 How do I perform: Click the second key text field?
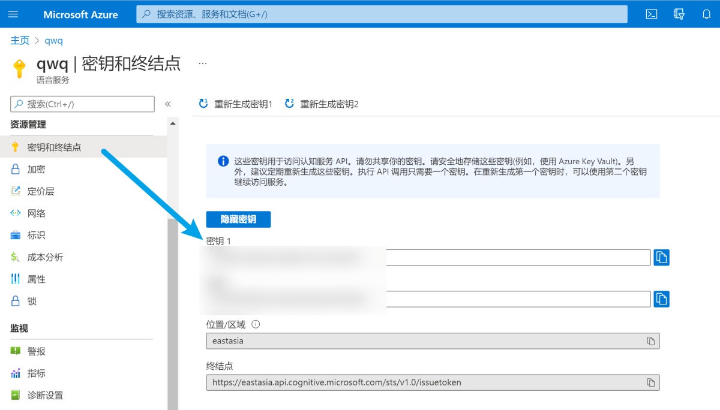coord(428,299)
